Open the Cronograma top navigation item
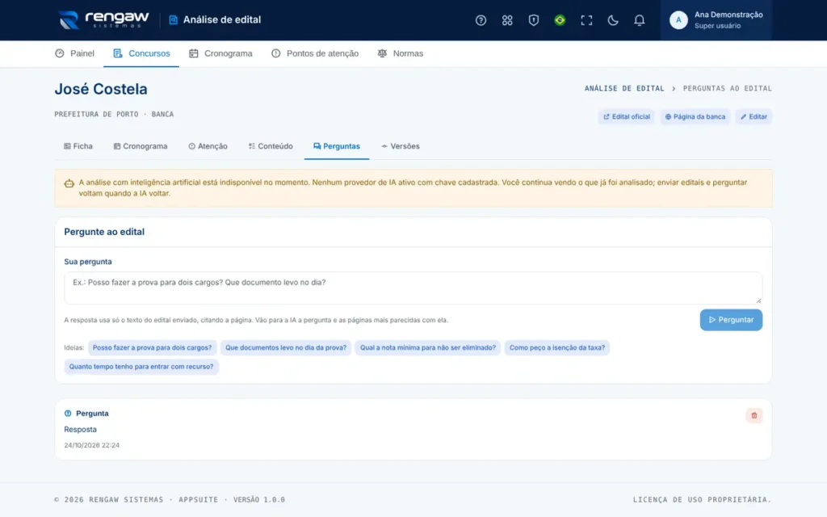Screen dimensions: 827x517 [x=220, y=53]
